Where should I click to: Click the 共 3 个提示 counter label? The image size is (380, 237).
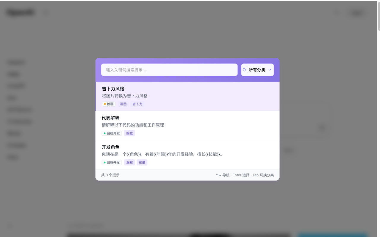[x=110, y=175]
